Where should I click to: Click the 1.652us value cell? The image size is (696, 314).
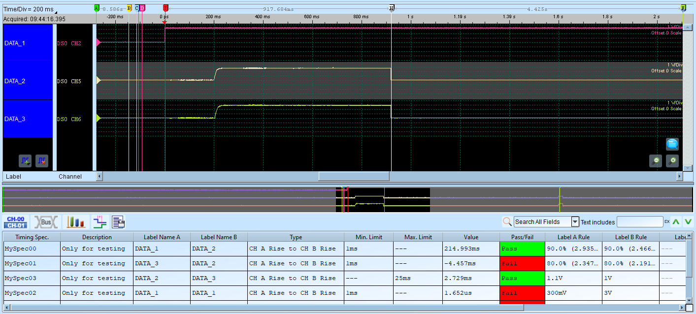[471, 293]
